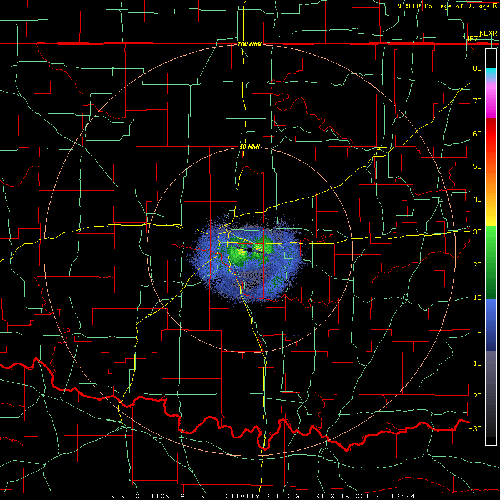The height and width of the screenshot is (500, 500).
Task: Click the 70 value on the dBZ scale
Action: [x=477, y=101]
